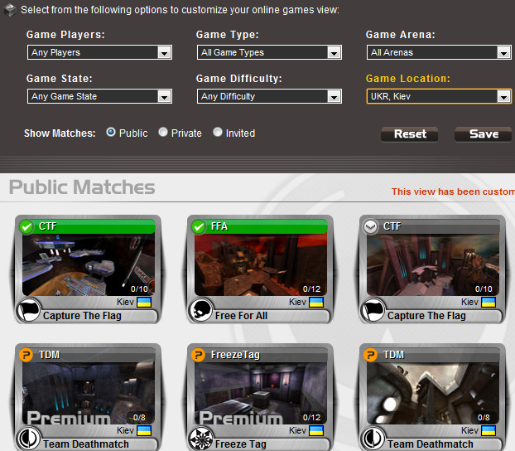This screenshot has width=515, height=451.
Task: Select the Invited matches radio button
Action: (x=218, y=133)
